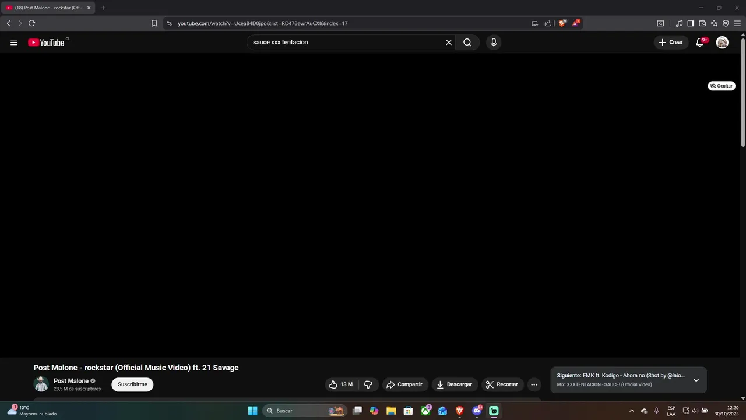Go to the YouTube home logo
The height and width of the screenshot is (420, 746).
pyautogui.click(x=46, y=43)
